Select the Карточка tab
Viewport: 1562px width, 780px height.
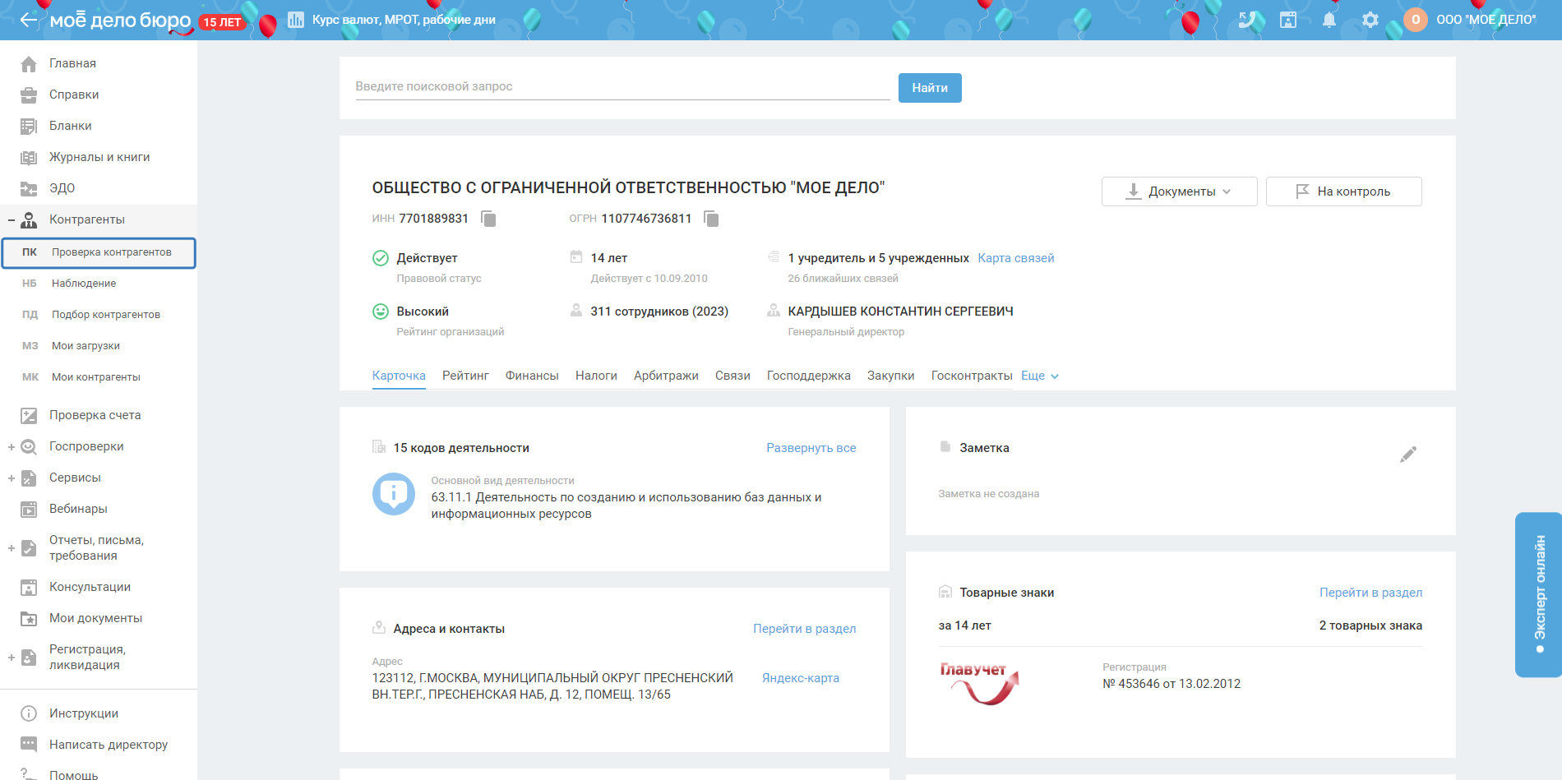(399, 376)
